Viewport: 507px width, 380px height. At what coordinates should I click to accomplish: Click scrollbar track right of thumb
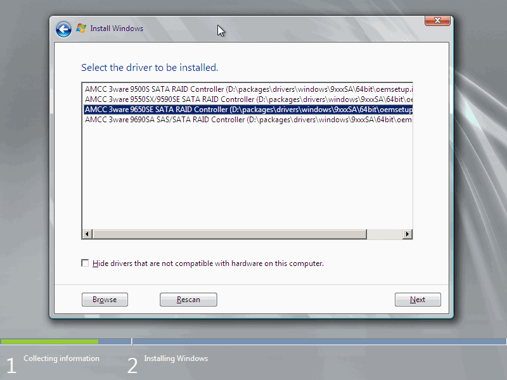tap(385, 234)
